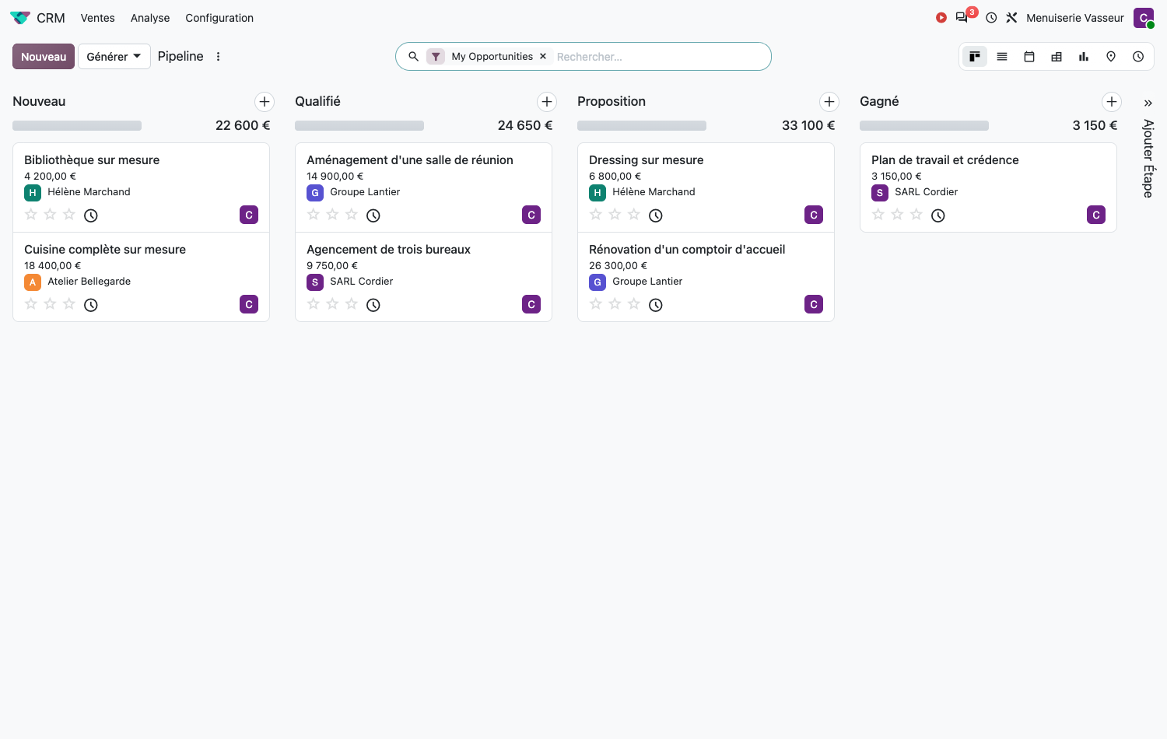Open the Pipeline actions kebab menu
The width and height of the screenshot is (1167, 739).
[x=219, y=57]
